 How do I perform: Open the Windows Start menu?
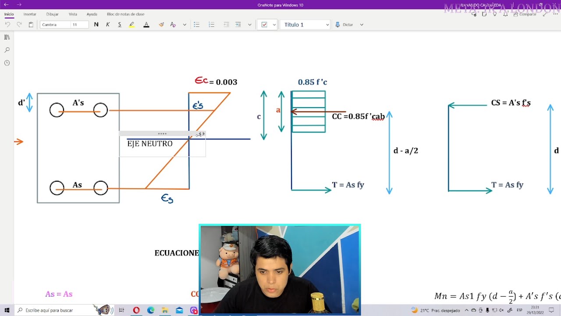coord(7,310)
